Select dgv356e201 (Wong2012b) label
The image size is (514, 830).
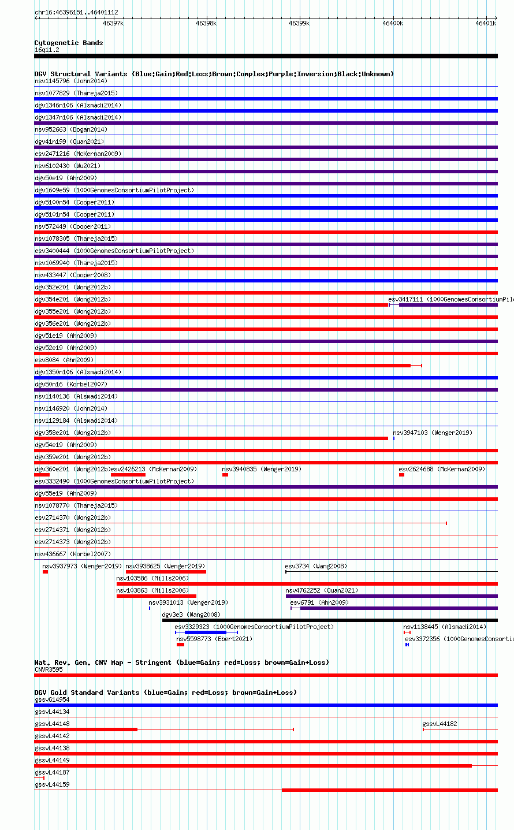tap(73, 324)
